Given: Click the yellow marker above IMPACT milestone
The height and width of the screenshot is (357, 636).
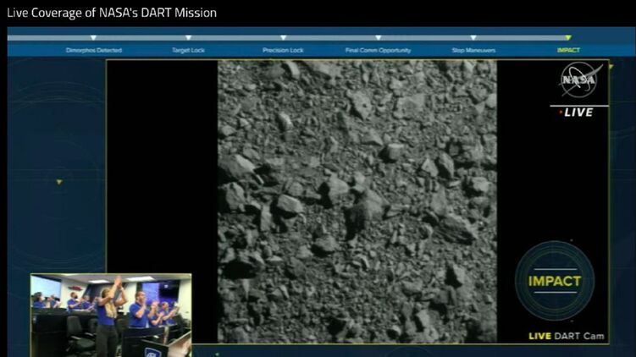Looking at the screenshot, I should coord(568,38).
